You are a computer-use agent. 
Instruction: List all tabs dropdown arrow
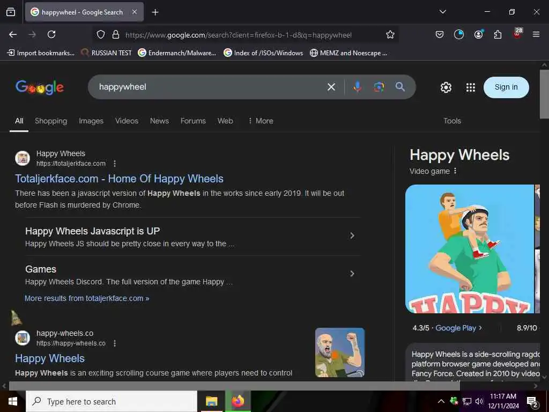tap(442, 12)
